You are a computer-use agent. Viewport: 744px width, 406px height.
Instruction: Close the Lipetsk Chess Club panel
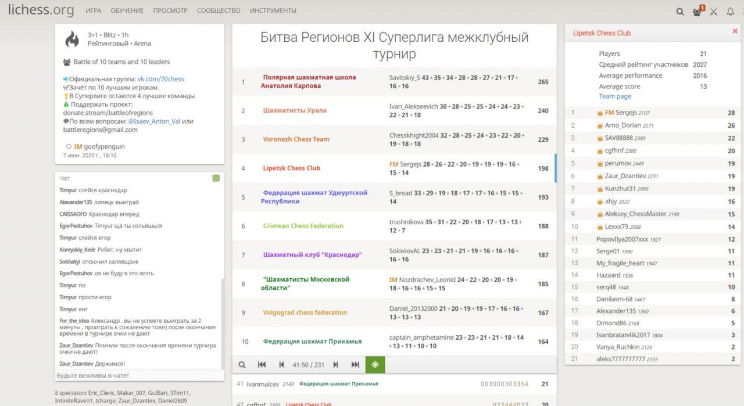[x=735, y=32]
